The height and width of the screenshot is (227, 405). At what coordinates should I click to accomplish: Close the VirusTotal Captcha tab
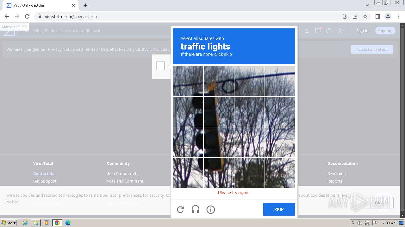pos(73,5)
